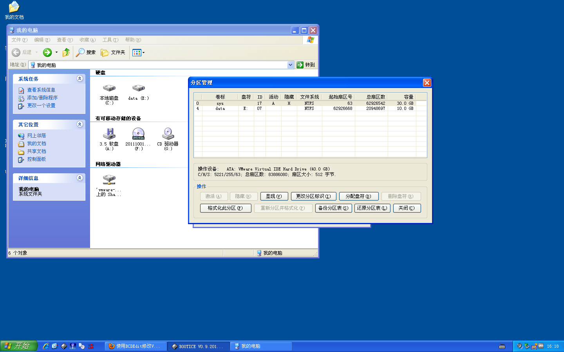Open the views button dropdown arrow

(x=143, y=52)
